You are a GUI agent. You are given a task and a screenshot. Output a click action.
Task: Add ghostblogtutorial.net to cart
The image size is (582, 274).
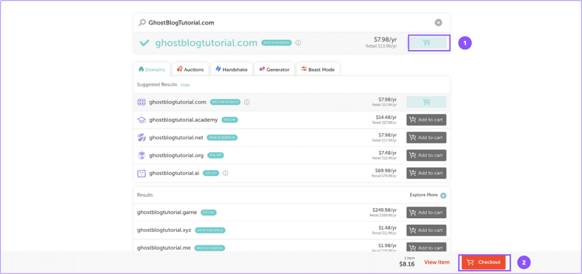(x=426, y=137)
